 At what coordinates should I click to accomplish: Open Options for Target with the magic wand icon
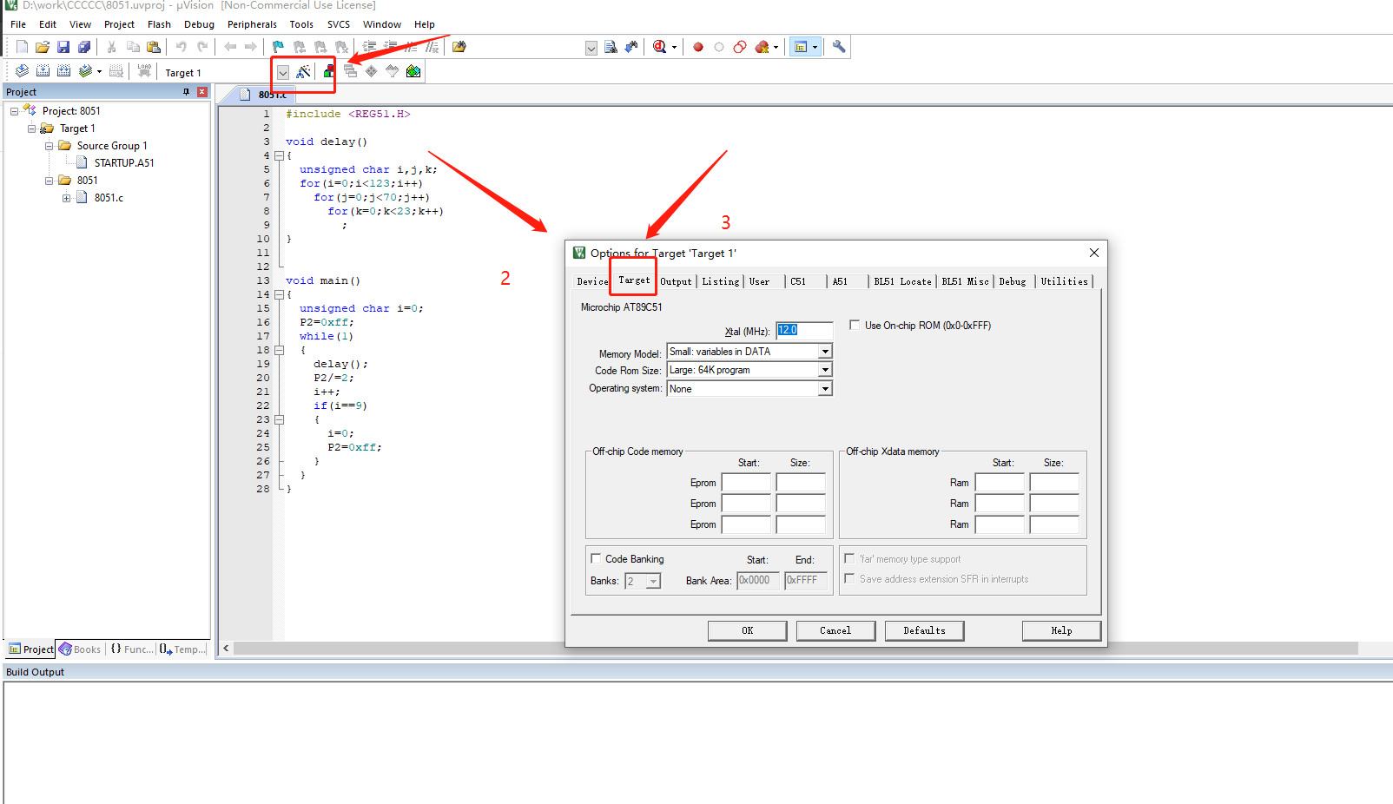tap(303, 71)
